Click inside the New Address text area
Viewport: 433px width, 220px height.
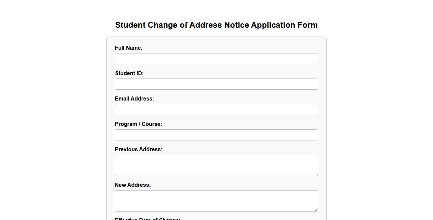click(x=216, y=201)
